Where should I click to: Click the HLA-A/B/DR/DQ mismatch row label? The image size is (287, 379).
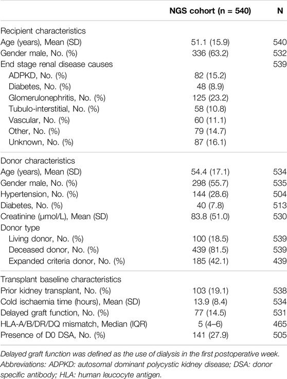(74, 324)
